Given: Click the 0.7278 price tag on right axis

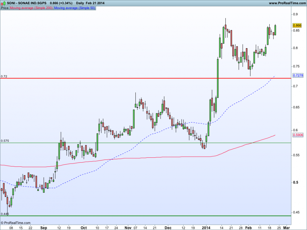Looking at the screenshot, I should point(298,75).
